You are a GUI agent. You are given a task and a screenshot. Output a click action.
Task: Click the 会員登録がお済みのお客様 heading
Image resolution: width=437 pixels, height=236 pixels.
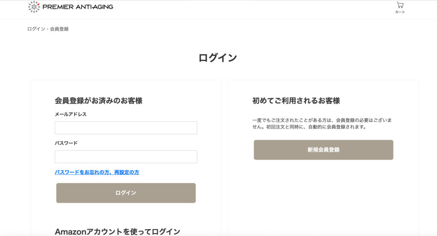coord(99,101)
